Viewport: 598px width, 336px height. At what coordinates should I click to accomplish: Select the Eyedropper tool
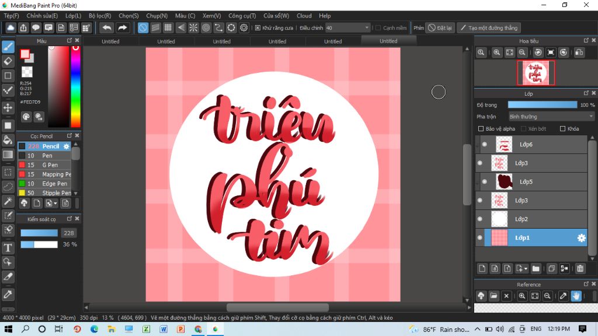pyautogui.click(x=8, y=295)
